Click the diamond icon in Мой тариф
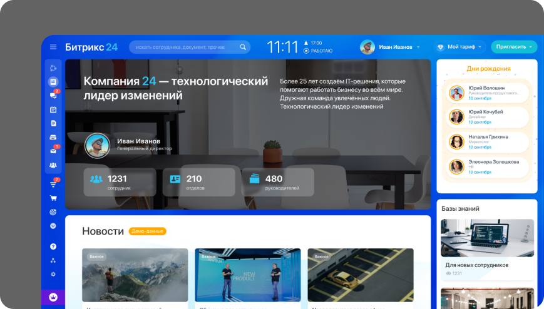 pos(440,47)
